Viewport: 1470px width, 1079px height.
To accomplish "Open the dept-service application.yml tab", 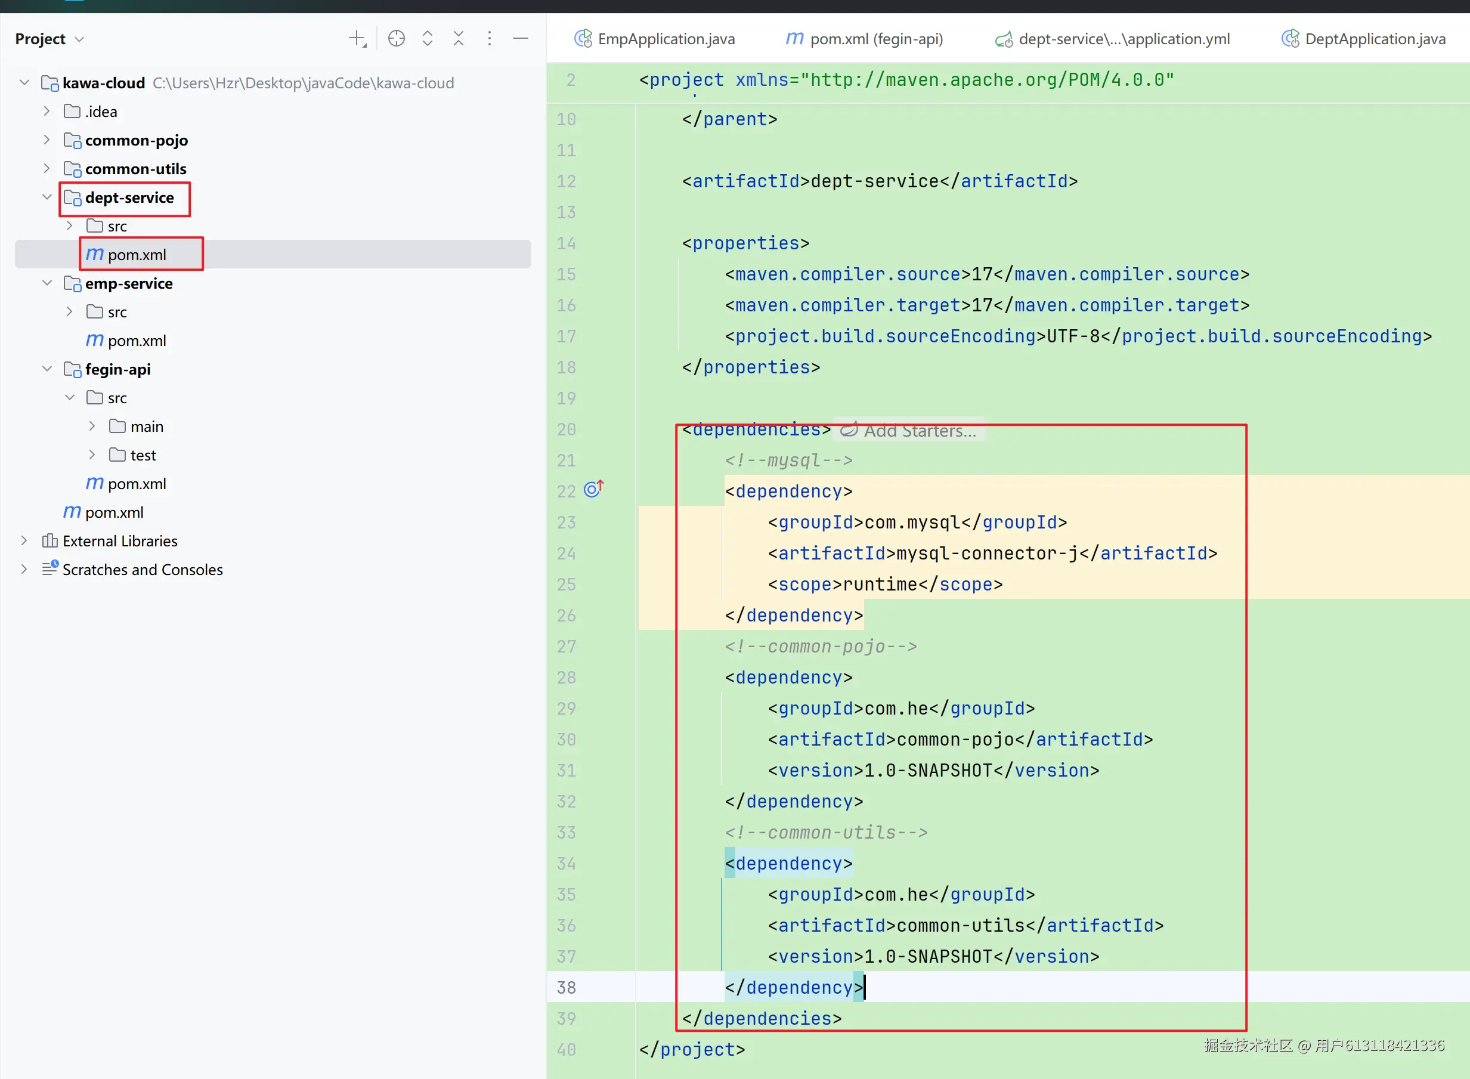I will pyautogui.click(x=1124, y=39).
